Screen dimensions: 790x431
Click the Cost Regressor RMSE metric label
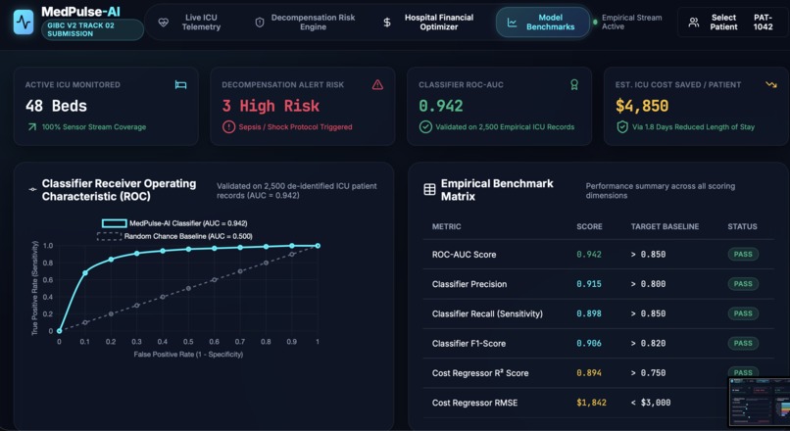click(x=474, y=403)
